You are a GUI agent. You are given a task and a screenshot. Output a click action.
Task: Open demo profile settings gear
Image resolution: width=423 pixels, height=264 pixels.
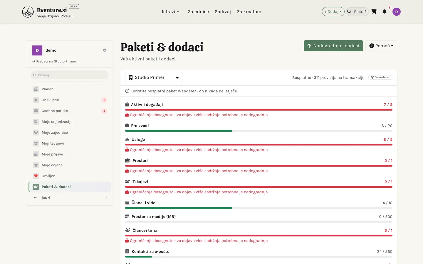tap(104, 50)
